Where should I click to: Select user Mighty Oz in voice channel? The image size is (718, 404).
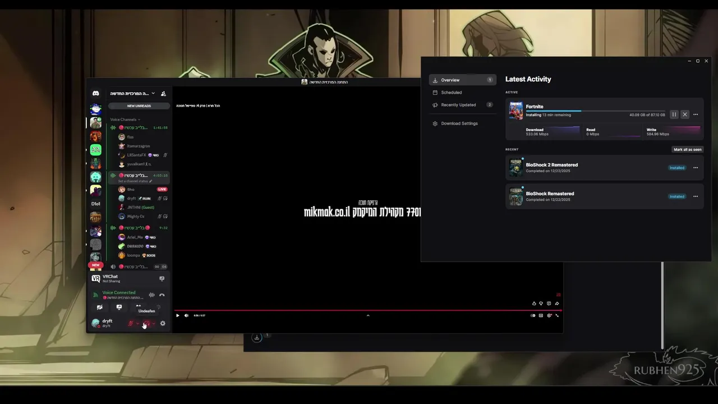coord(139,217)
